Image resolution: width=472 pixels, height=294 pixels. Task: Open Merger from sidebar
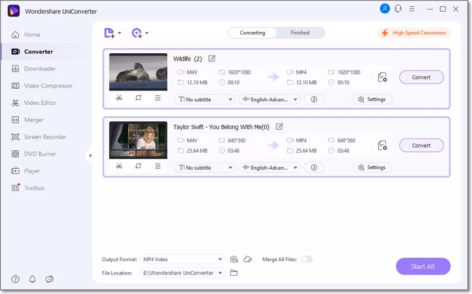pyautogui.click(x=27, y=120)
